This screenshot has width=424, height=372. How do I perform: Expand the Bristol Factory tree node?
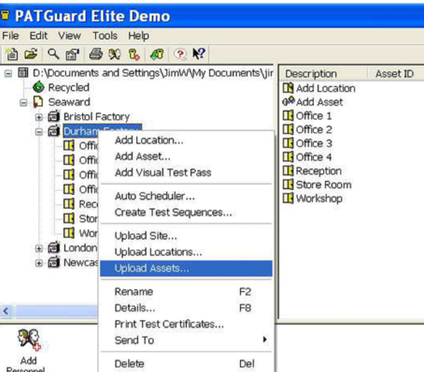point(39,117)
